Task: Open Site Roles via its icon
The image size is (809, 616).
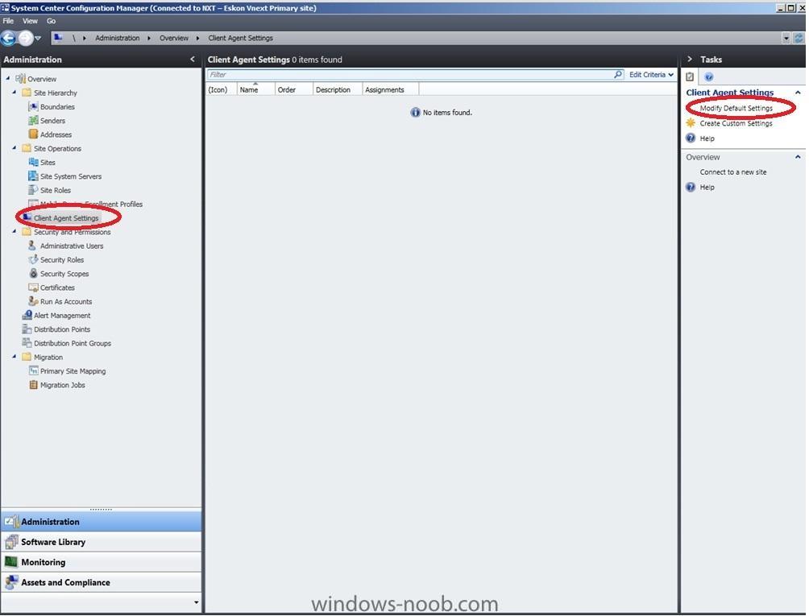Action: tap(33, 190)
